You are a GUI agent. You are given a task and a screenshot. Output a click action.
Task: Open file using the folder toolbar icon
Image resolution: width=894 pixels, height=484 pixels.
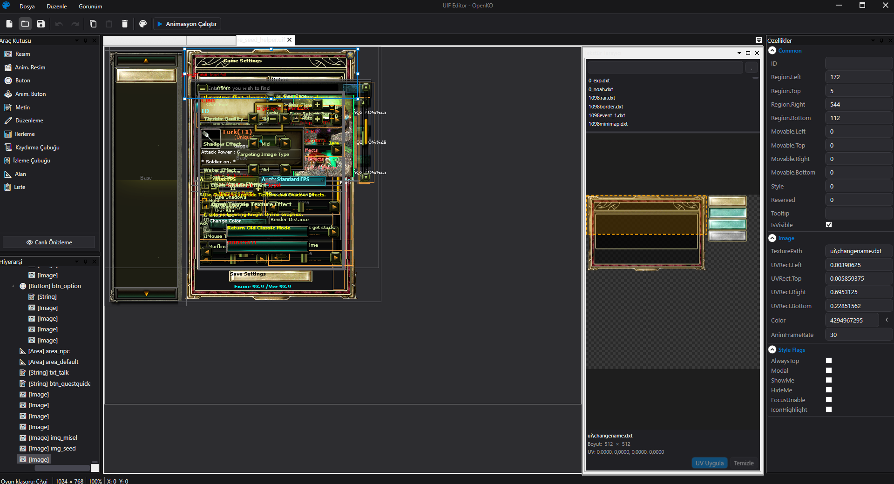pyautogui.click(x=25, y=24)
